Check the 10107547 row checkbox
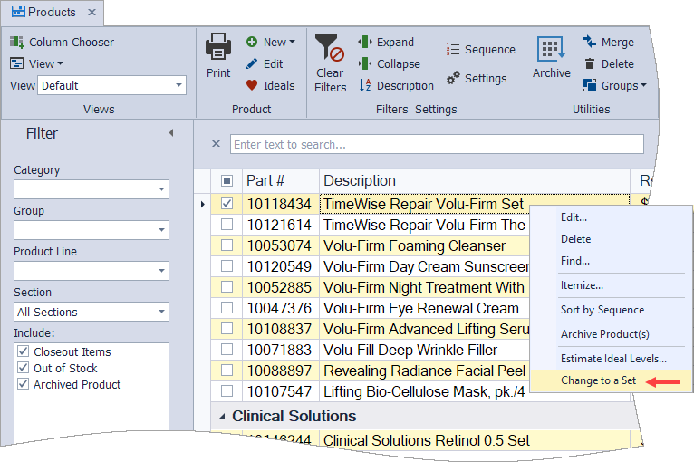 (x=227, y=390)
